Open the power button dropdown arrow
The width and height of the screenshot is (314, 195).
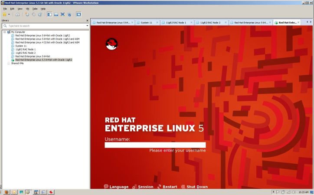[9, 14]
